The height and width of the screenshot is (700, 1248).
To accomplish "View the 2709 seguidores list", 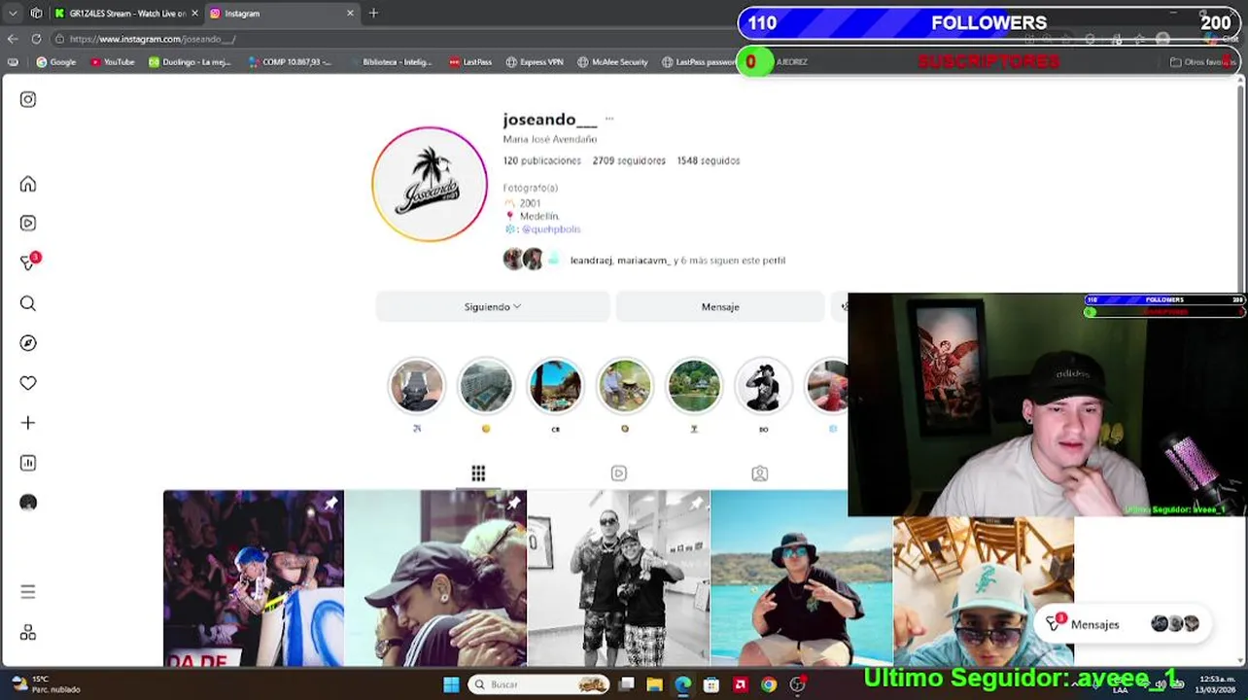I will (x=629, y=160).
